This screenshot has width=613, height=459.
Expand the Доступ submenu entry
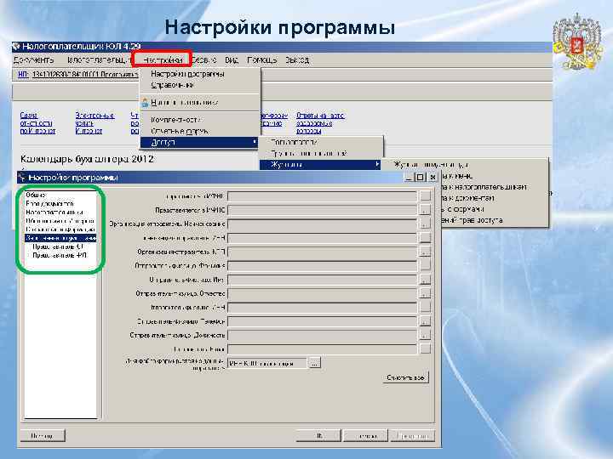(x=199, y=143)
